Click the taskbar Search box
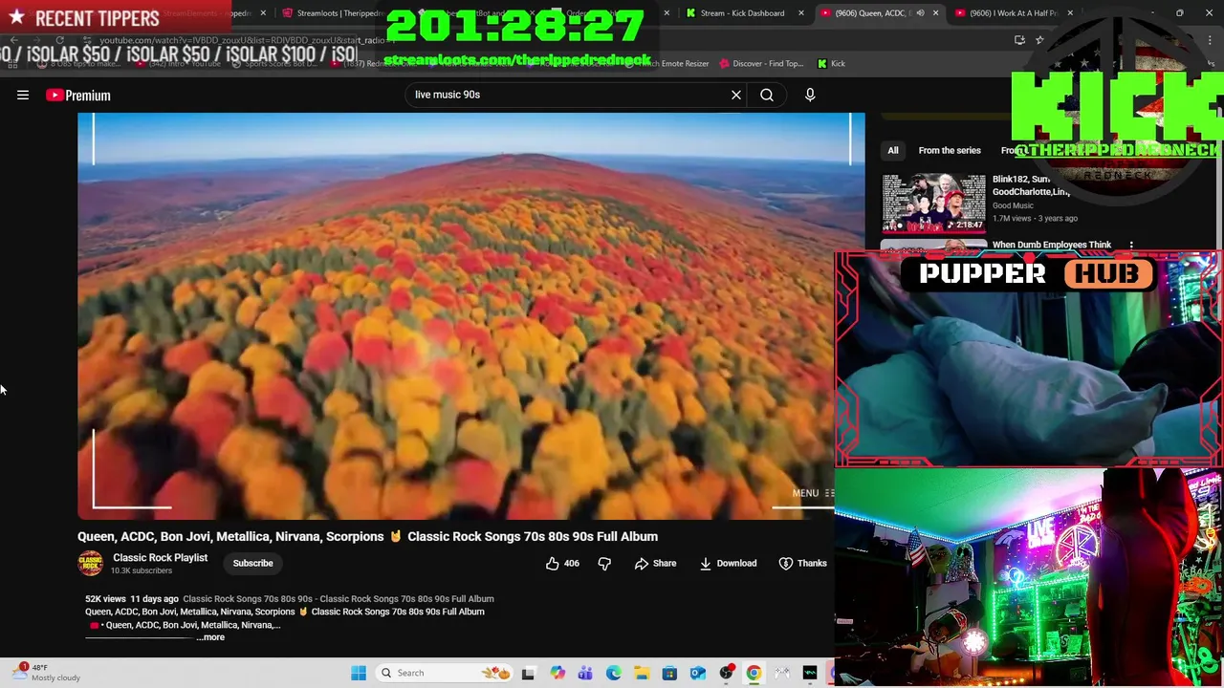This screenshot has height=688, width=1224. coord(443,673)
